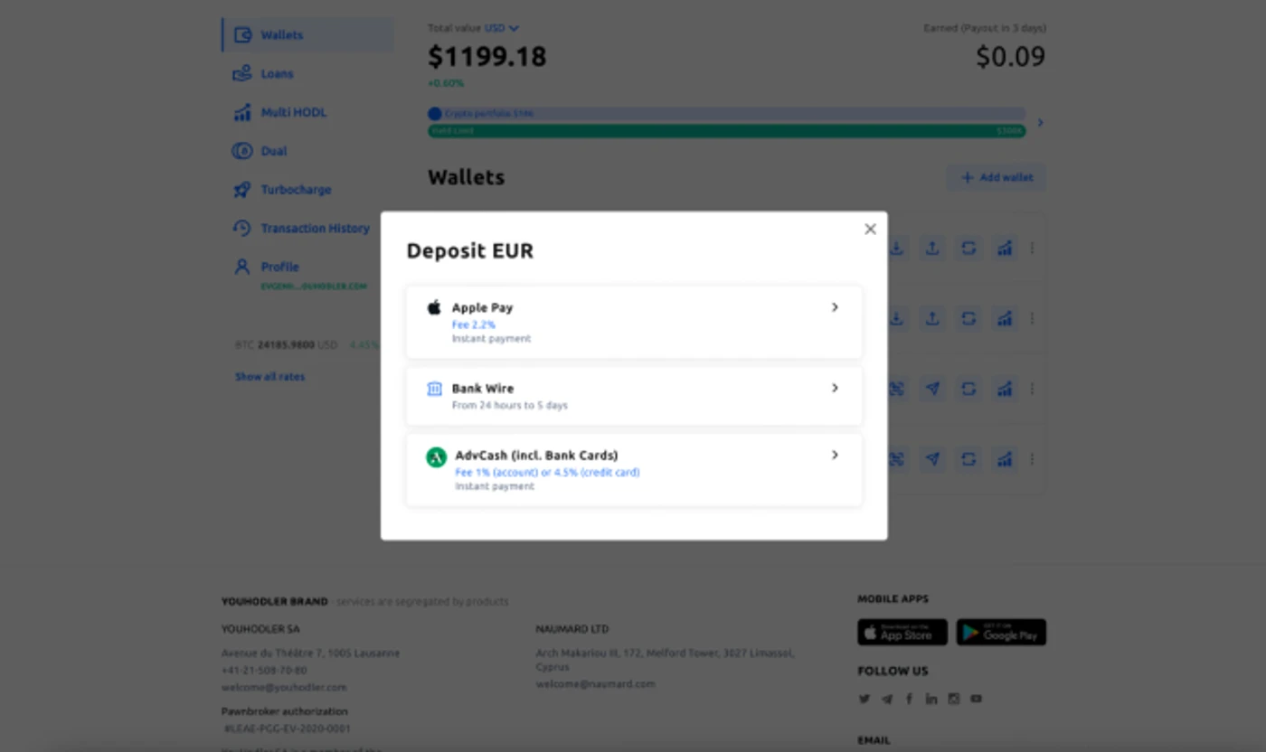Click the +0.60% change value
The image size is (1266, 752).
[x=446, y=83]
